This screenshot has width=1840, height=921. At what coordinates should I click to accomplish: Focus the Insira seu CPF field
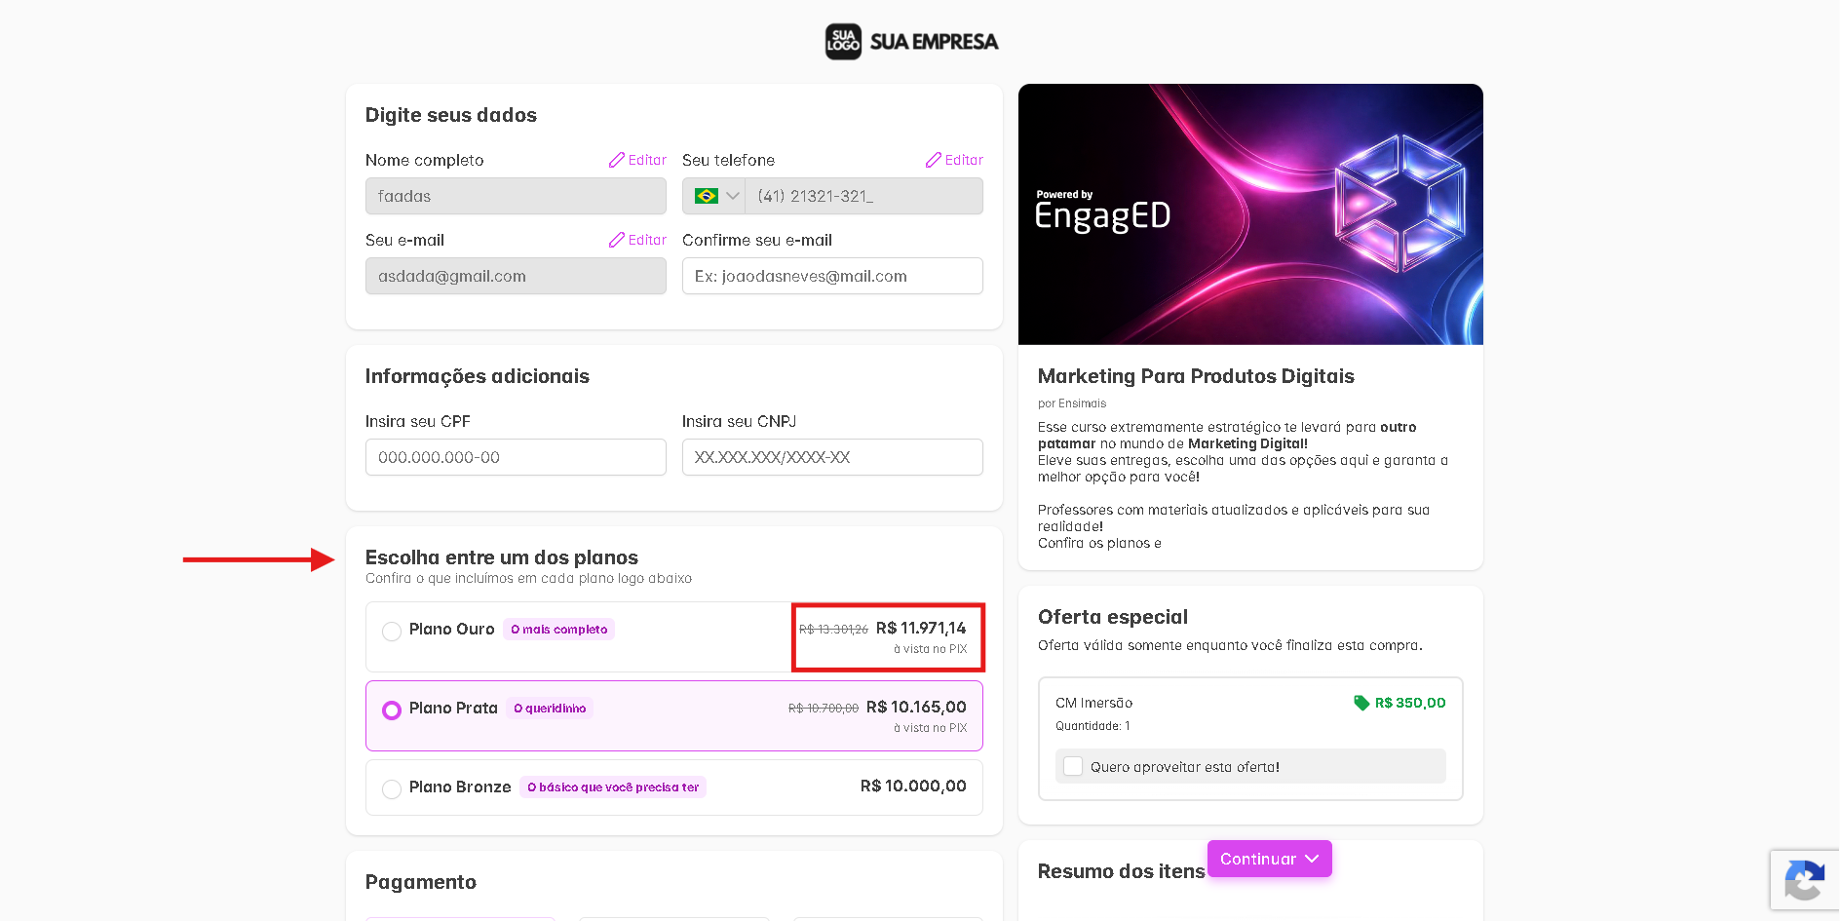(x=516, y=457)
